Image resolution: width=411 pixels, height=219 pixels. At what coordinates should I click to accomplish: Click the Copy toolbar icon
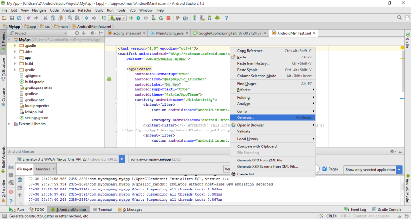point(53,18)
